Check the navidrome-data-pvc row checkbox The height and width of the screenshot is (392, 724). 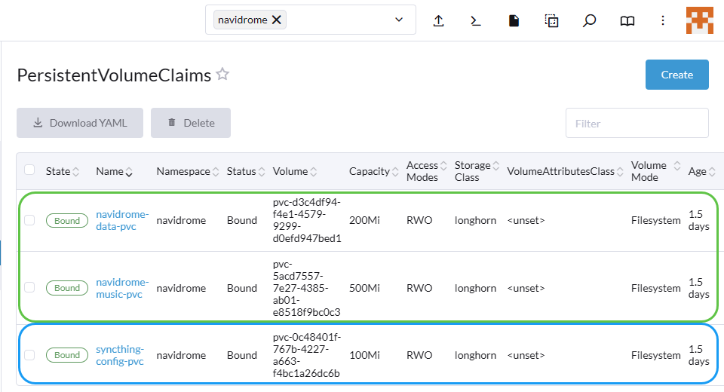tap(29, 220)
